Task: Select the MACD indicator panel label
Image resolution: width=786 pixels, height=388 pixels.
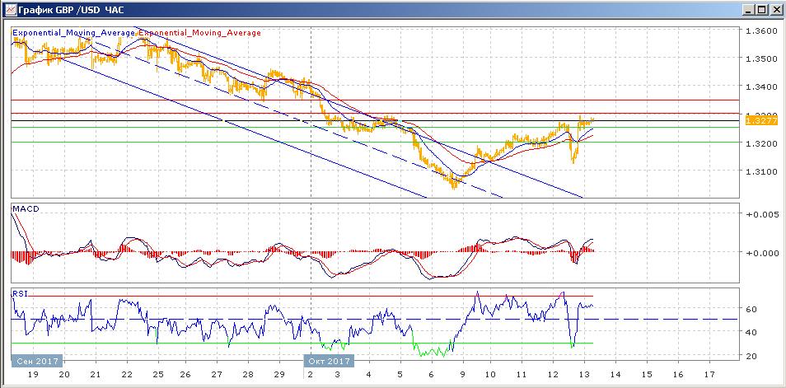Action: (26, 209)
